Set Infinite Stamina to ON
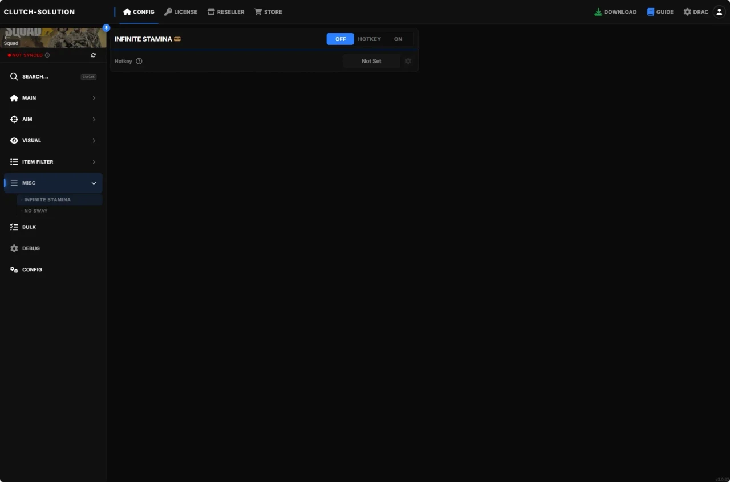This screenshot has width=730, height=482. (x=398, y=39)
